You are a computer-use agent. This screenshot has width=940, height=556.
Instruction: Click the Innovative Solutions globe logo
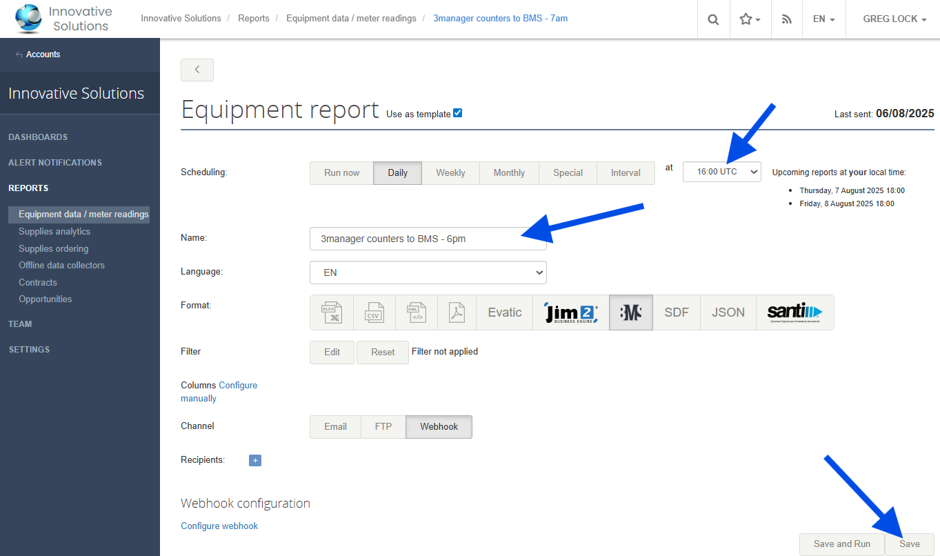pyautogui.click(x=28, y=19)
